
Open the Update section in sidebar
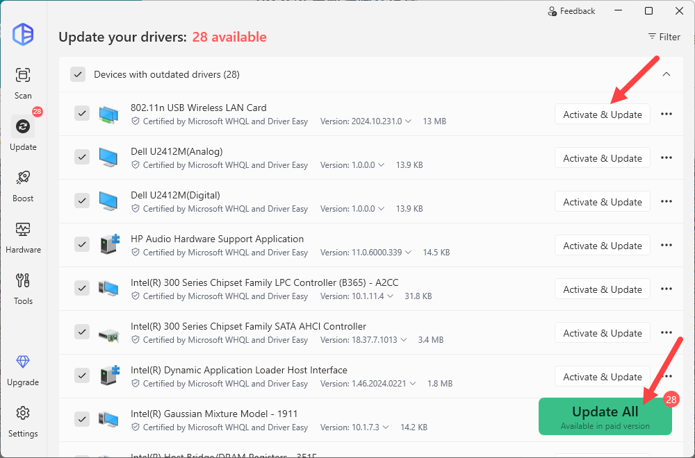pyautogui.click(x=23, y=133)
